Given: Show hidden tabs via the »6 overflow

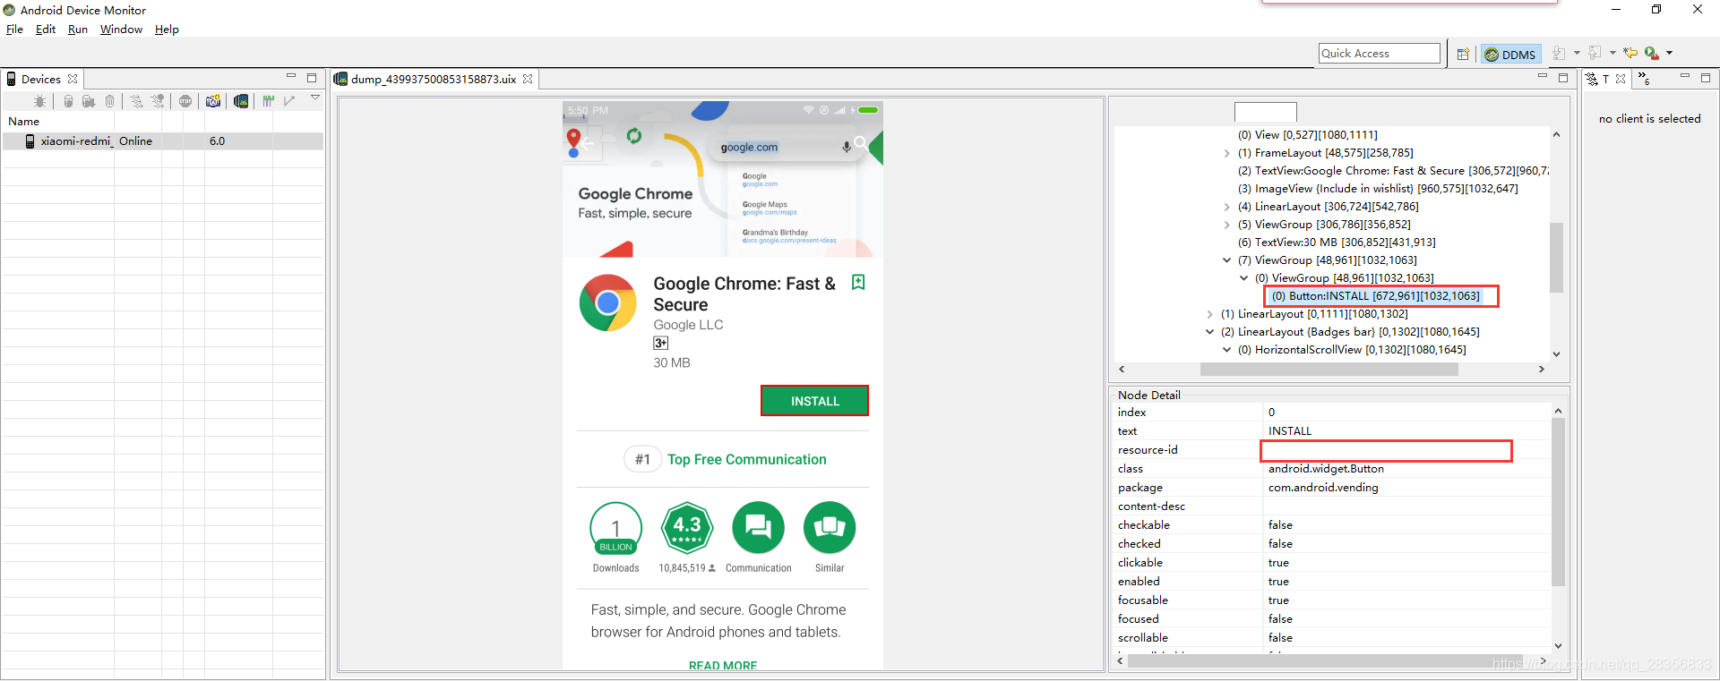Looking at the screenshot, I should click(1644, 79).
